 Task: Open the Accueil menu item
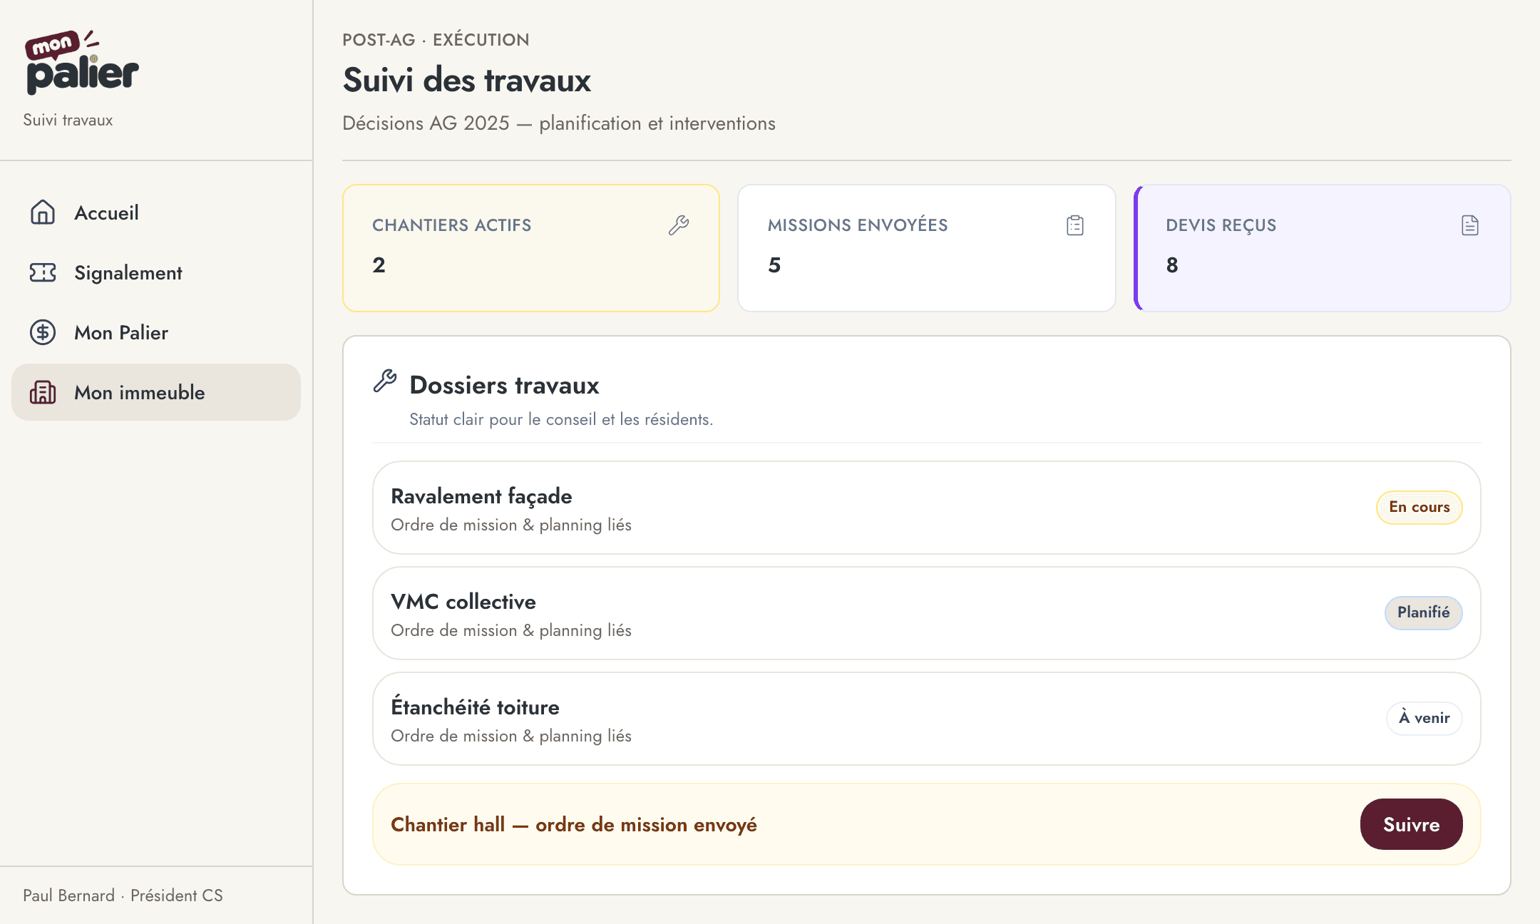tap(156, 212)
